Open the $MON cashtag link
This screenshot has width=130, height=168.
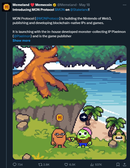click(x=60, y=10)
